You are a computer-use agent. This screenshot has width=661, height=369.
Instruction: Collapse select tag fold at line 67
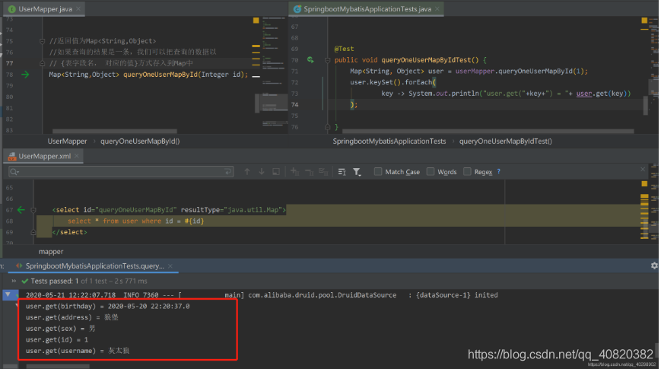[x=33, y=210]
